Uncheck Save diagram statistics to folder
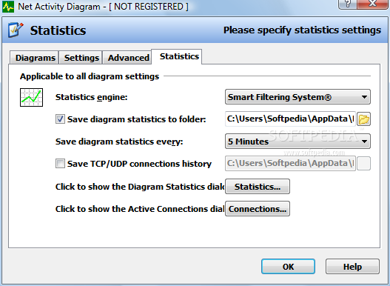The height and width of the screenshot is (286, 390). pyautogui.click(x=60, y=119)
